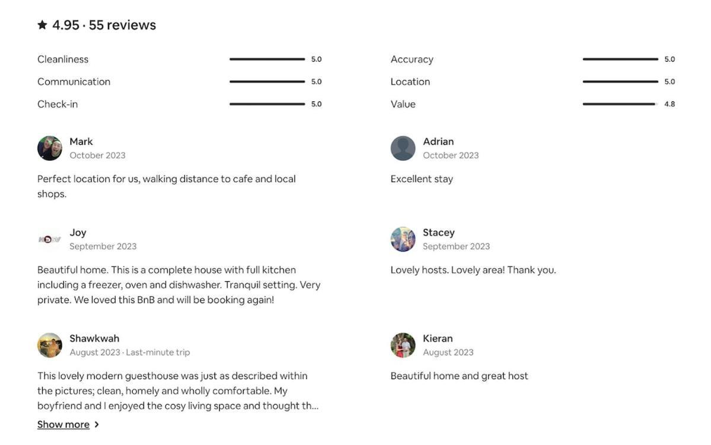This screenshot has height=445, width=711.
Task: Click the reviewer name Adrian
Action: [x=438, y=142]
